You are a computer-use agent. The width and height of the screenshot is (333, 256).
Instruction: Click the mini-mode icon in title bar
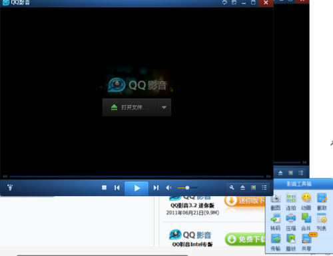click(x=234, y=3)
